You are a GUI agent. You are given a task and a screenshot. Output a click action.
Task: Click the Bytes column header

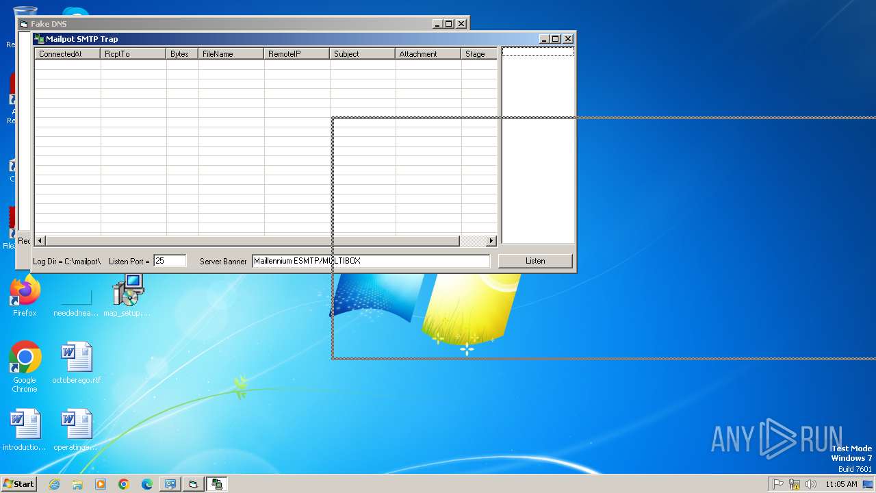pos(183,53)
